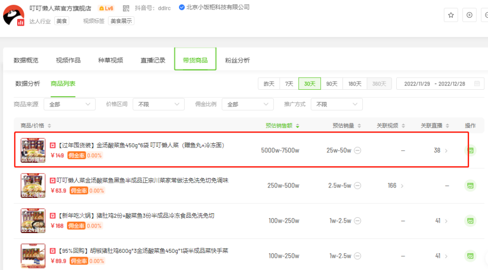The width and height of the screenshot is (488, 270).
Task: Click estimated sales 5000w-7500w
Action: point(280,151)
